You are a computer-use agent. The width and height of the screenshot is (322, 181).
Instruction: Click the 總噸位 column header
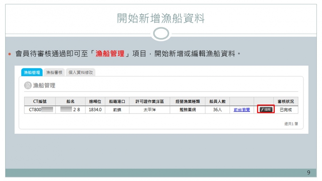pyautogui.click(x=95, y=101)
